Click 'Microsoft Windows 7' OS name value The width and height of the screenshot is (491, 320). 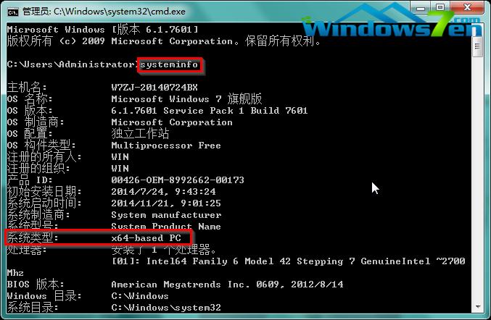186,99
